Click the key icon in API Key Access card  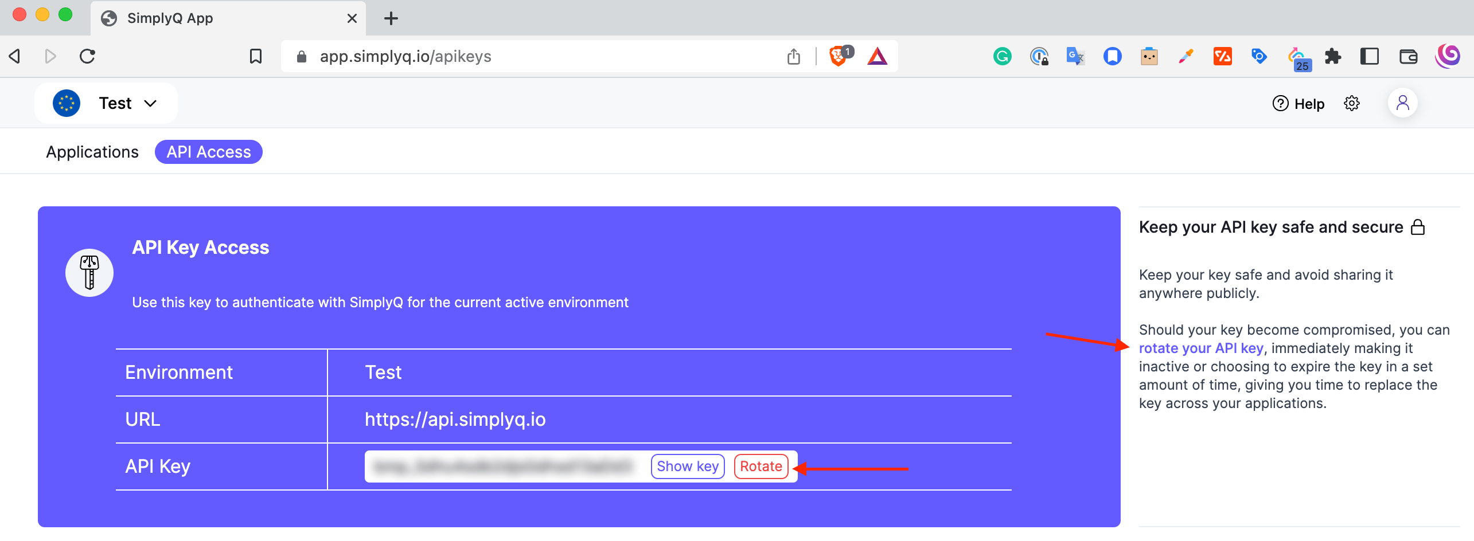click(89, 273)
